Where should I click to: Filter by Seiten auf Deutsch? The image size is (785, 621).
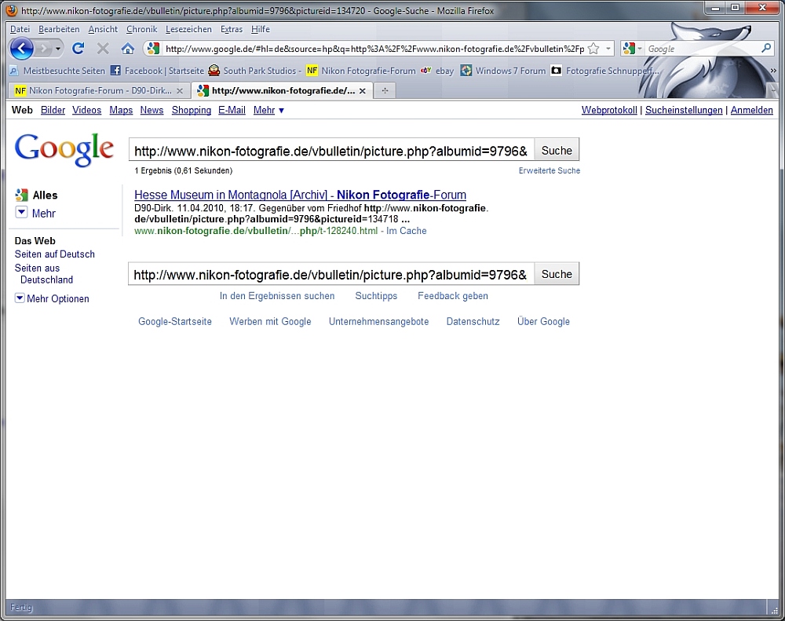click(x=55, y=254)
